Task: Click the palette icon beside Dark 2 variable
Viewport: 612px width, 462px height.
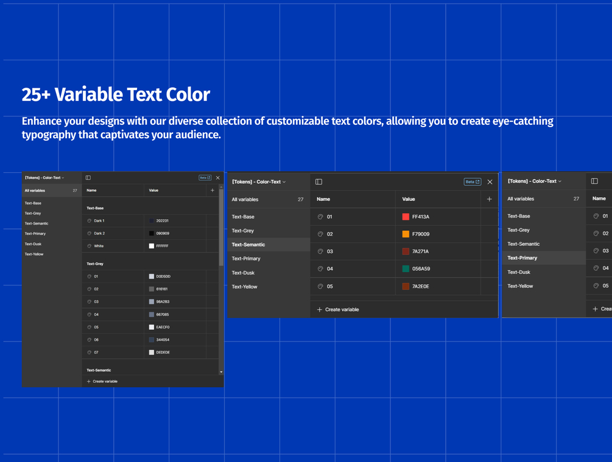Action: click(90, 233)
